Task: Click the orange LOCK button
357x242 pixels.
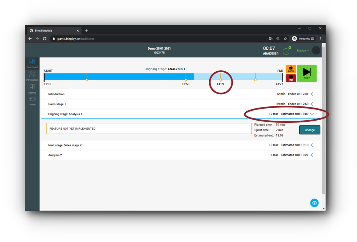Action: pos(291,69)
